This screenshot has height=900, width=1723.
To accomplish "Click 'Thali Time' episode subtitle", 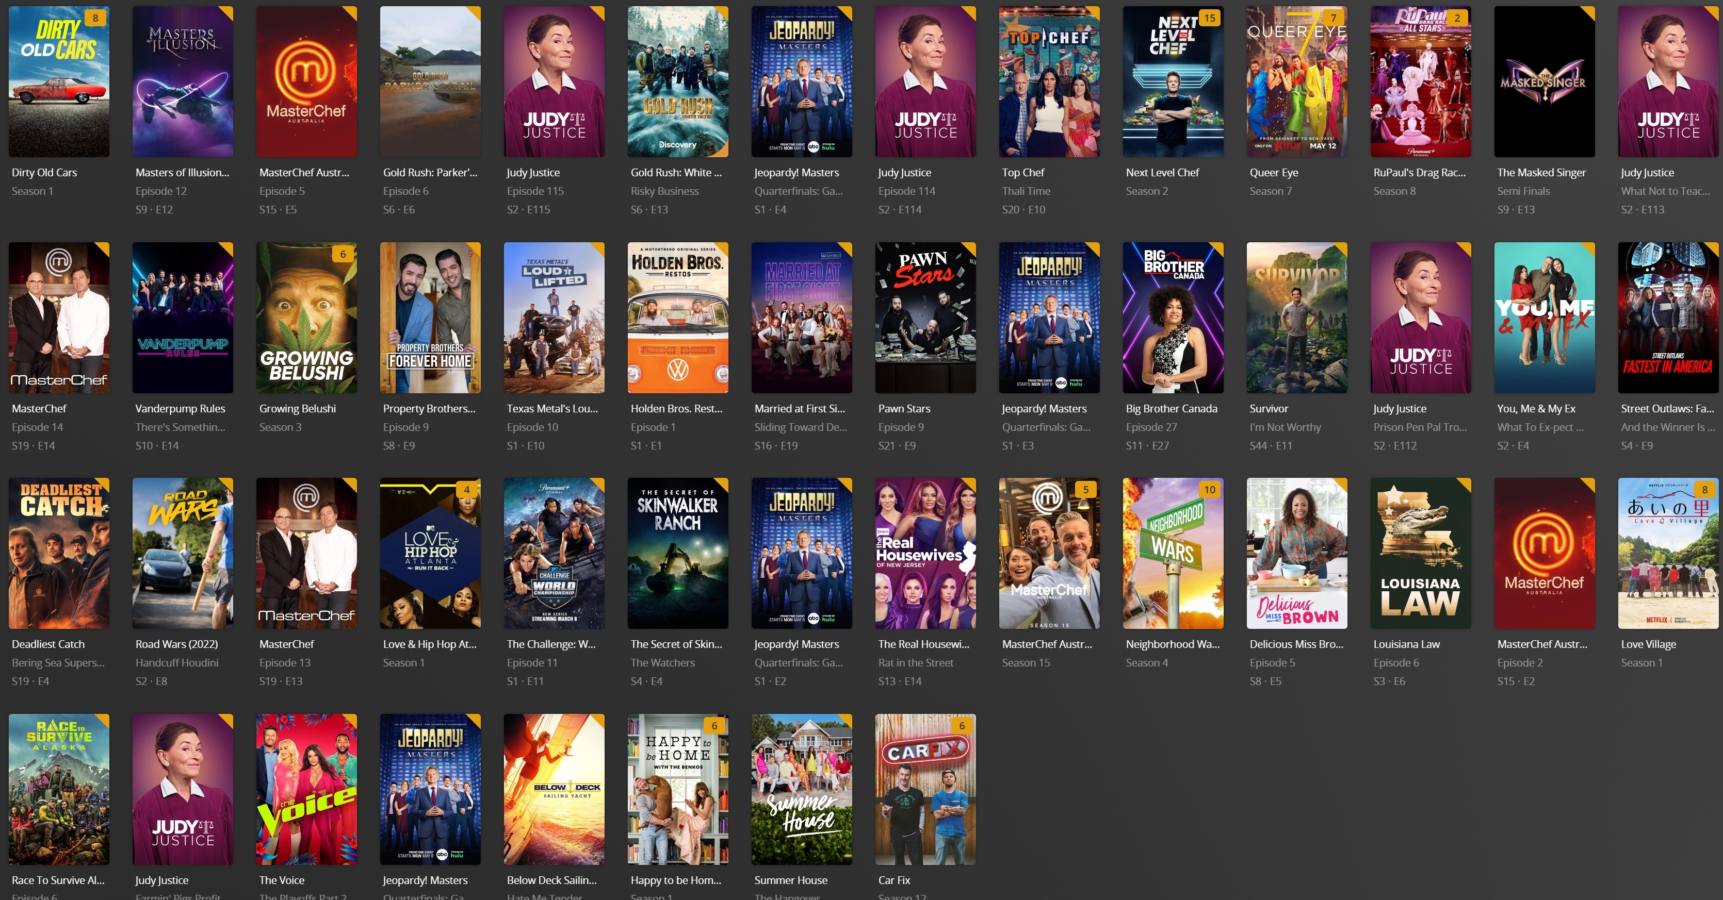I will pos(1026,191).
